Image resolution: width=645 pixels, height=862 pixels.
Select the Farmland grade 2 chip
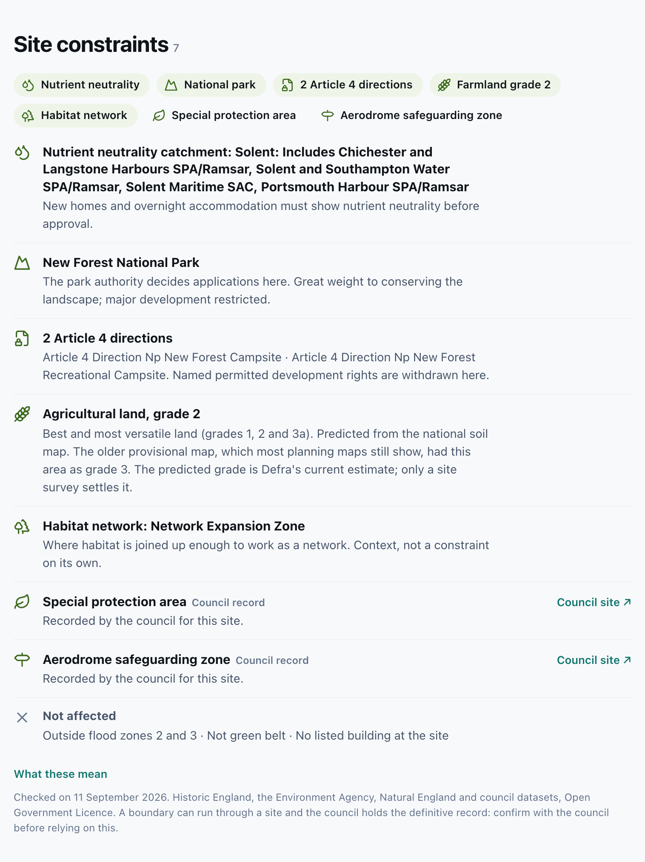click(x=495, y=85)
